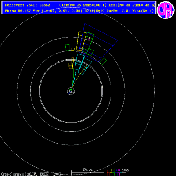The height and width of the screenshot is (176, 176).
Task: Click the magenta muon hit marker
Action: (x=89, y=38)
